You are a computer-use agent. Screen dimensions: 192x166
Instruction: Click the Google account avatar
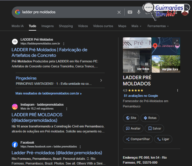click(185, 12)
